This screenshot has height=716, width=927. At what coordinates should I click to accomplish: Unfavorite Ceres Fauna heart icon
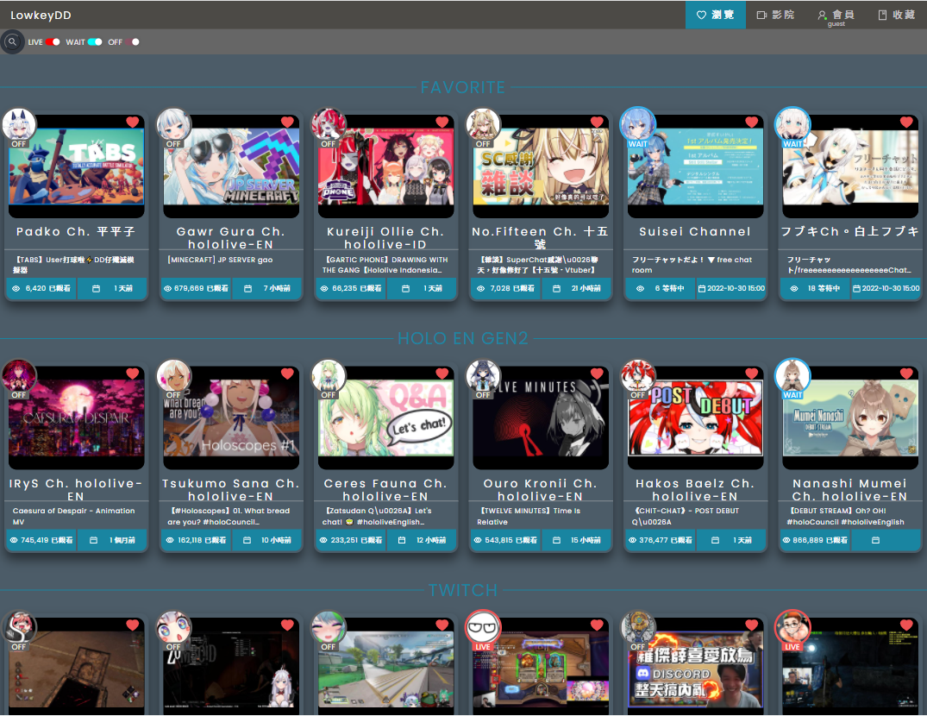pyautogui.click(x=442, y=373)
